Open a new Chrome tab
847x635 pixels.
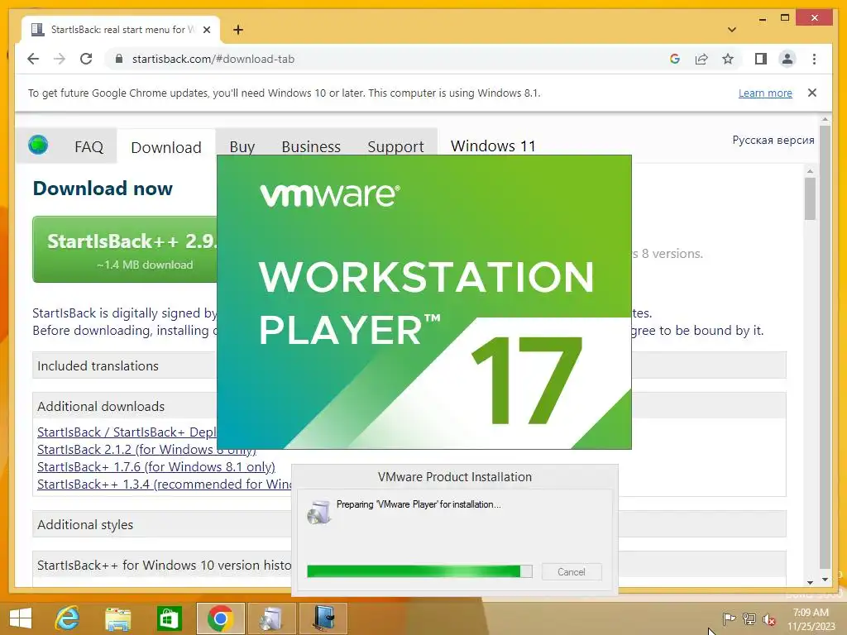click(238, 30)
